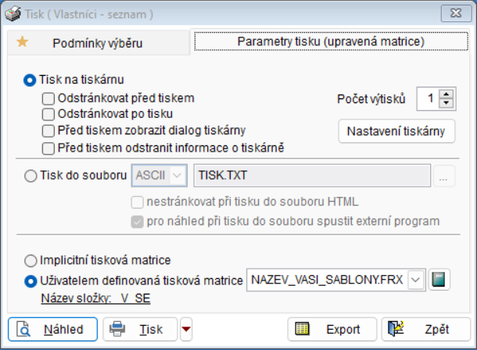
Task: Check Před tiskem odstranit informace o tiskárně
Action: pos(48,147)
